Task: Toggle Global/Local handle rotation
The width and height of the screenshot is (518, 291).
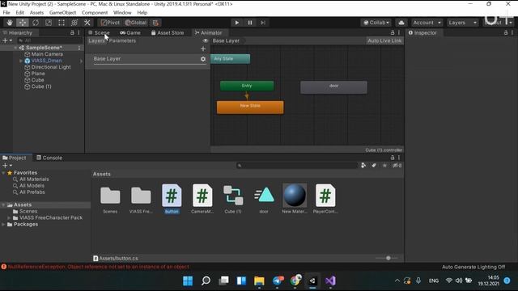Action: click(136, 23)
